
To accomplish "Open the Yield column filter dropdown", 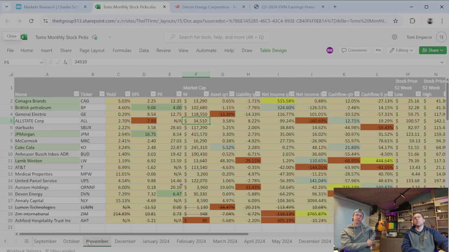I will pyautogui.click(x=127, y=94).
